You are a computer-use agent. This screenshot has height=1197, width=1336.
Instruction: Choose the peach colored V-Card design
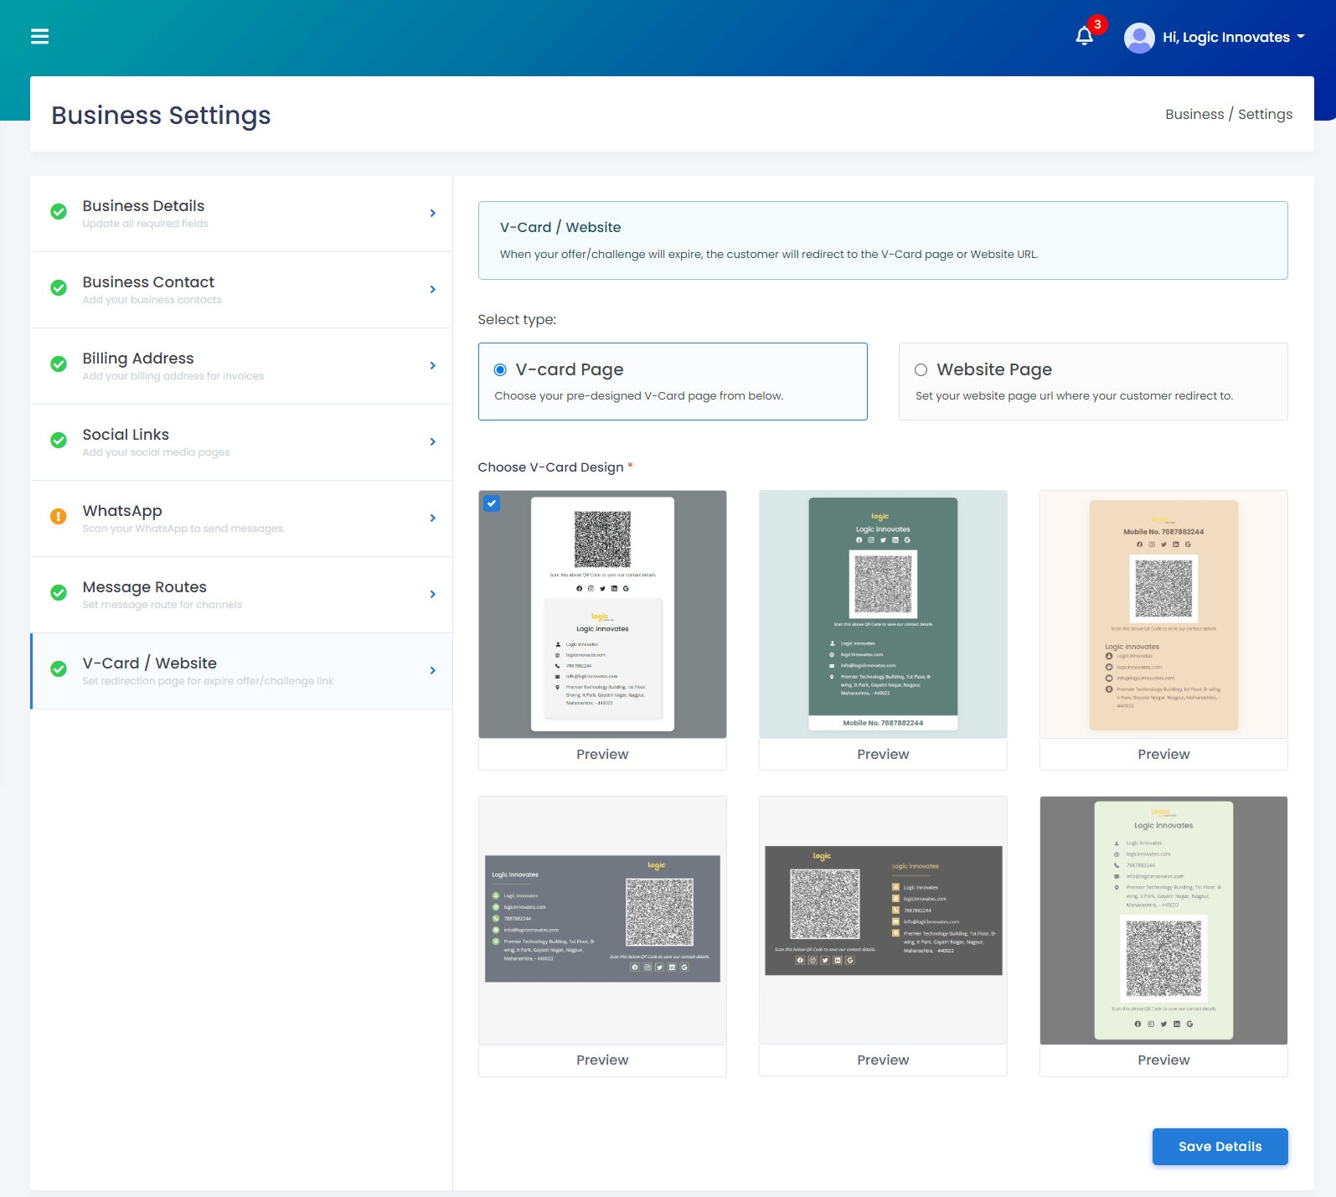pyautogui.click(x=1163, y=614)
